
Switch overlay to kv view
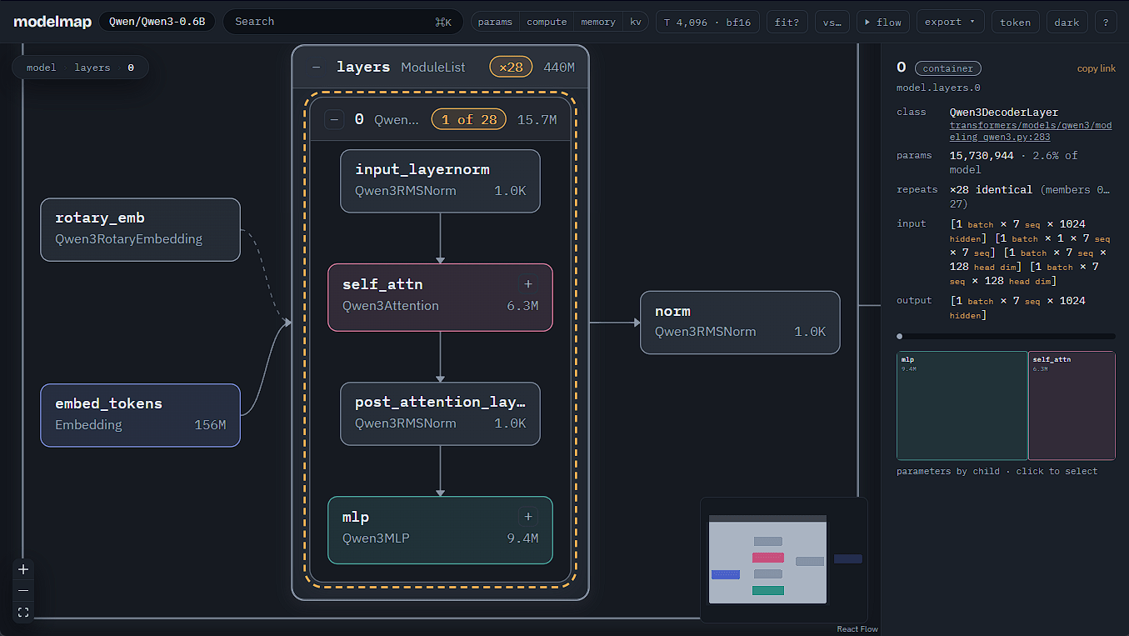[636, 23]
